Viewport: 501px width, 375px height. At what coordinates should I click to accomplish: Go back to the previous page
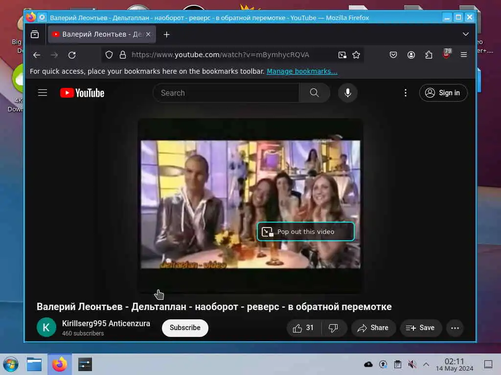(x=37, y=55)
